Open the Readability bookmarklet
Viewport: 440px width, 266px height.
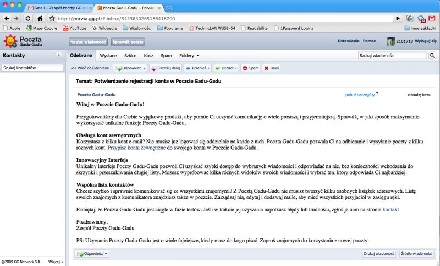[254, 28]
